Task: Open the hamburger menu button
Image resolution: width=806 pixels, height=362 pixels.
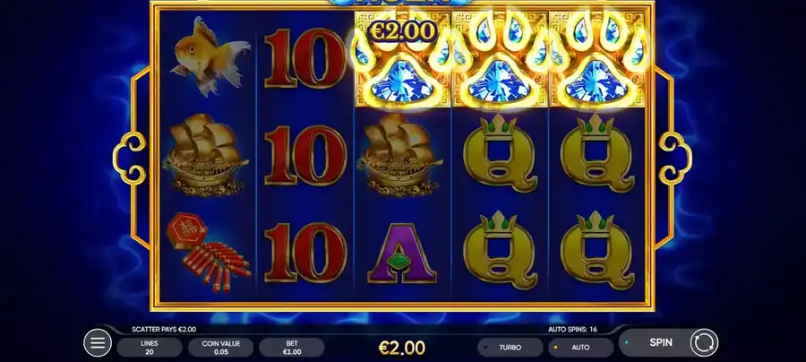Action: 97,342
